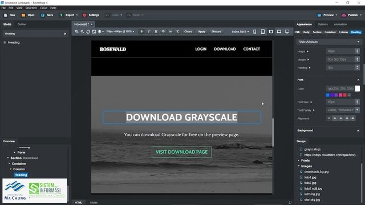Open the Styles tab at the bottom

pos(94,203)
